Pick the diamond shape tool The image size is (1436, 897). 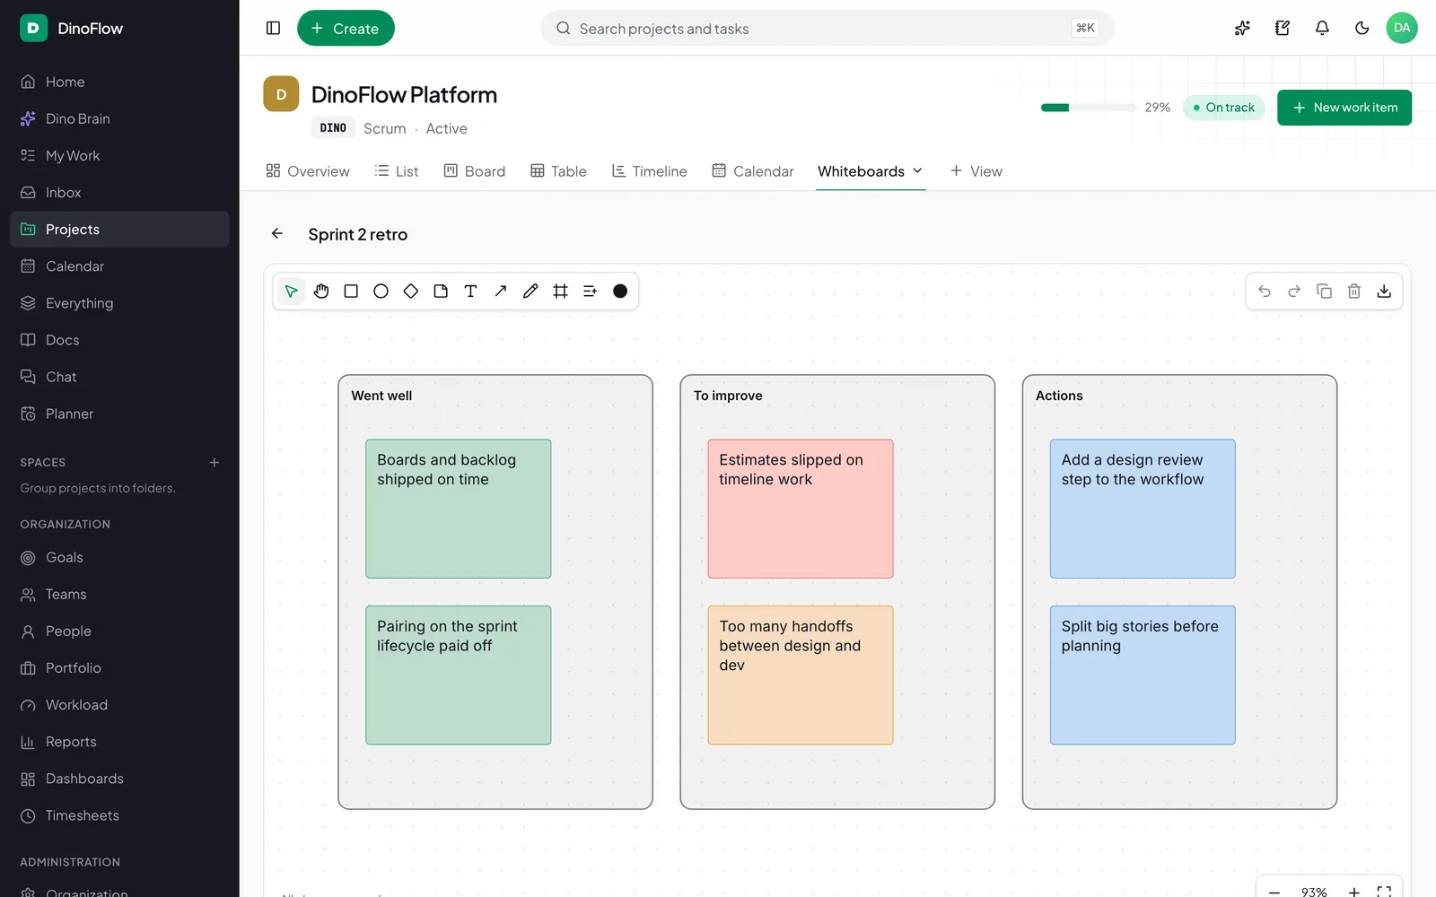point(411,292)
